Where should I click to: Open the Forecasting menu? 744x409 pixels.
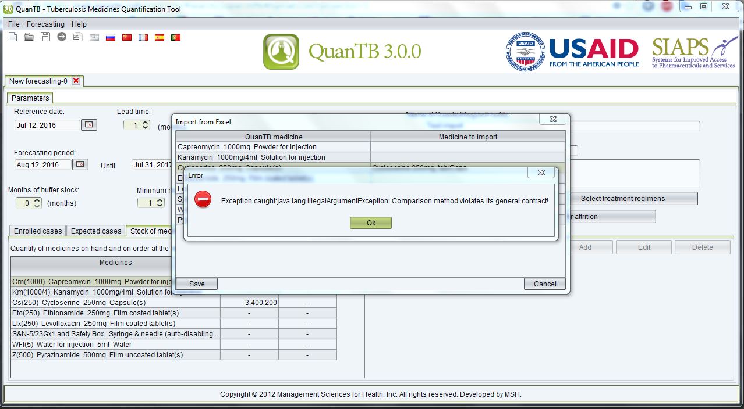45,24
